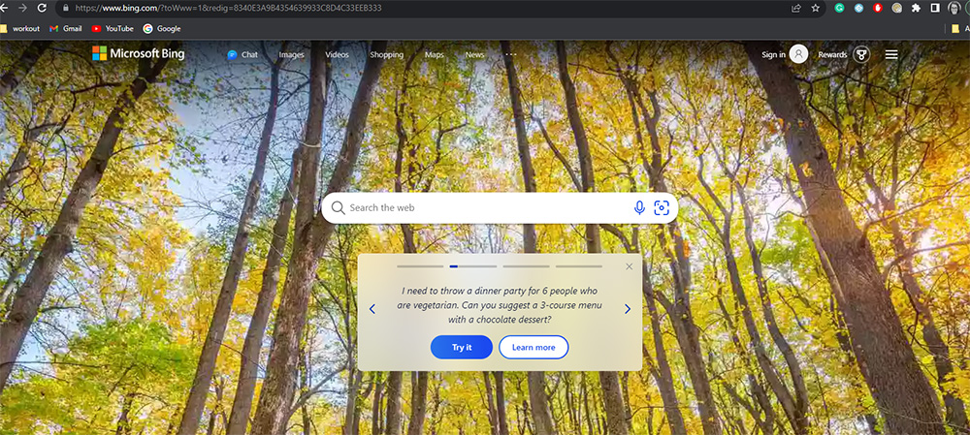Close the chat suggestion card
Screen dimensions: 970x435
(630, 266)
